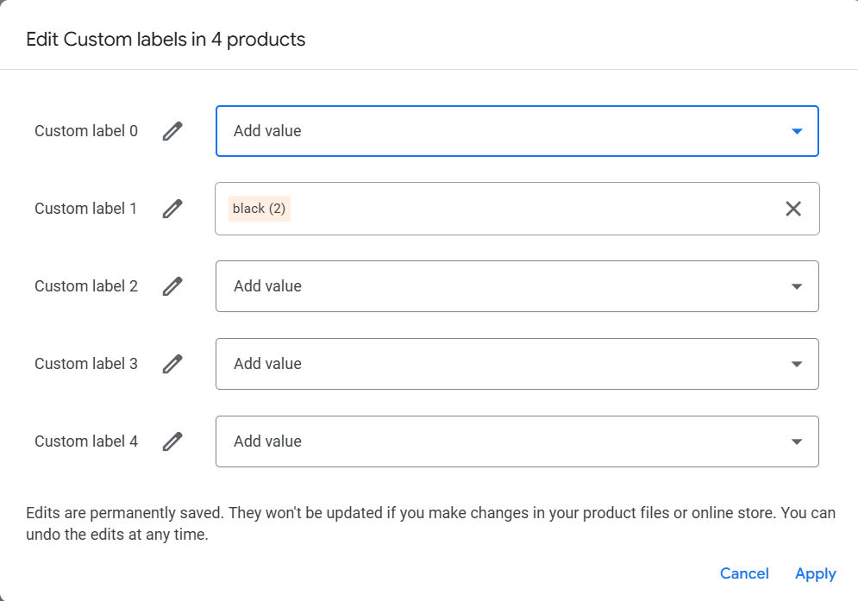Click inside the Custom label 1 field
This screenshot has width=858, height=601.
(517, 209)
